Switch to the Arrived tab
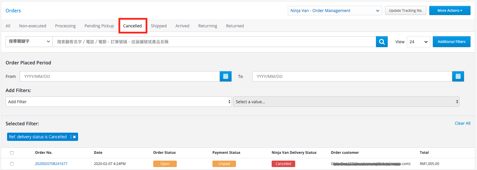Viewport: 477px width, 170px height. 182,26
